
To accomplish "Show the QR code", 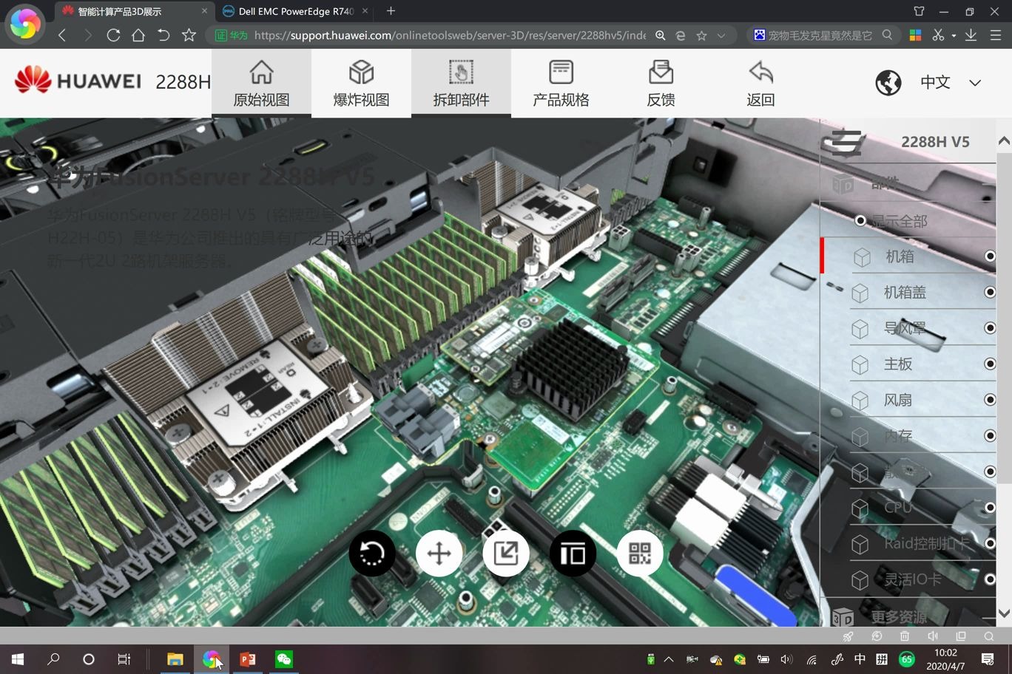I will click(640, 553).
